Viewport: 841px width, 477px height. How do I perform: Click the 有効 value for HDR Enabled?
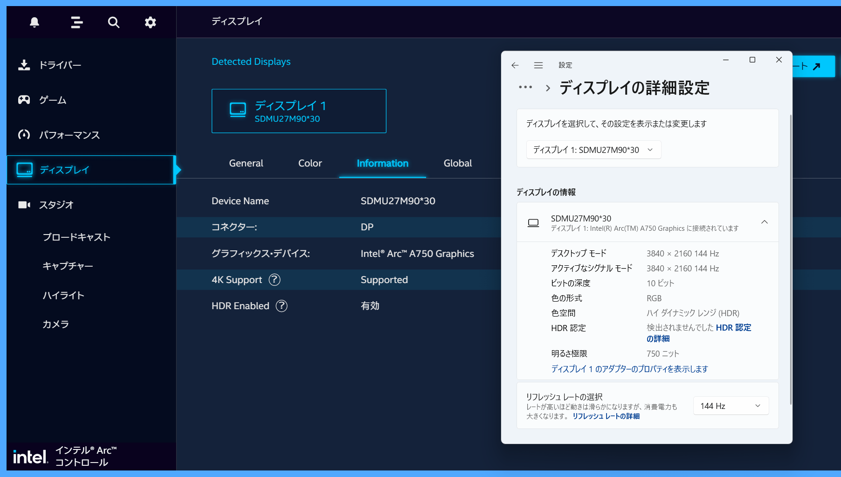tap(370, 306)
